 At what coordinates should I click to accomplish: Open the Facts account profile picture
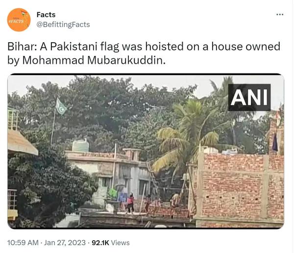pyautogui.click(x=19, y=20)
